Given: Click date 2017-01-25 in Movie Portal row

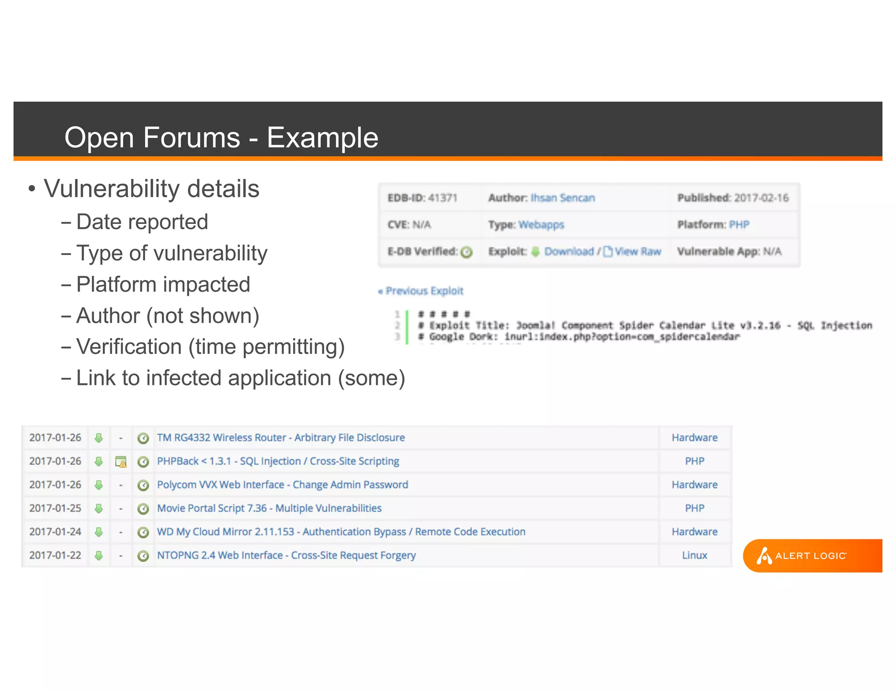Looking at the screenshot, I should click(56, 508).
